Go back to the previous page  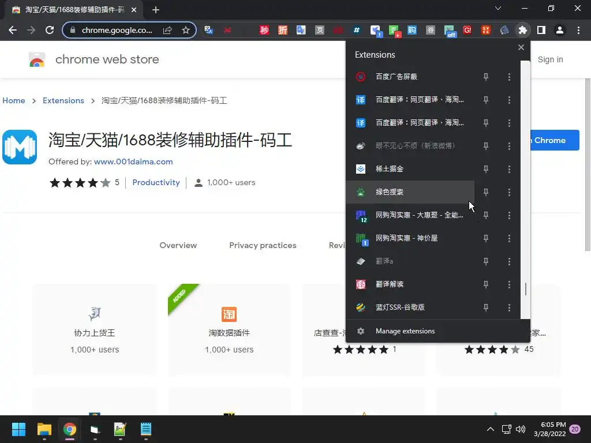13,30
